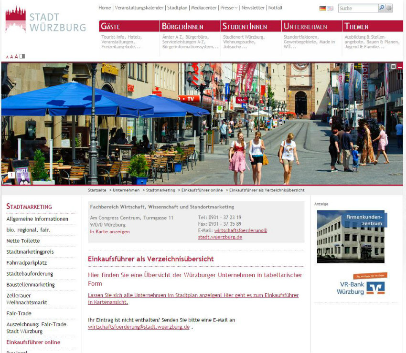Open Fahrradparkplatz sidebar item
This screenshot has width=406, height=353.
point(27,263)
